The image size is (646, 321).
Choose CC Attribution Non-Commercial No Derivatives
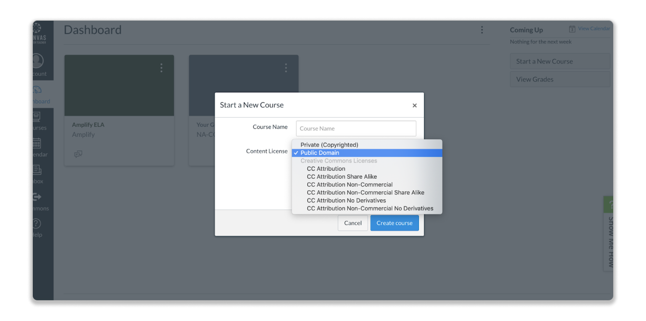tap(367, 208)
